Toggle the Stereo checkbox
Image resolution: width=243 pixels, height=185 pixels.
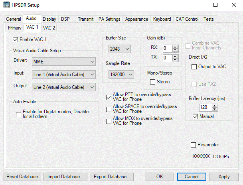point(152,82)
